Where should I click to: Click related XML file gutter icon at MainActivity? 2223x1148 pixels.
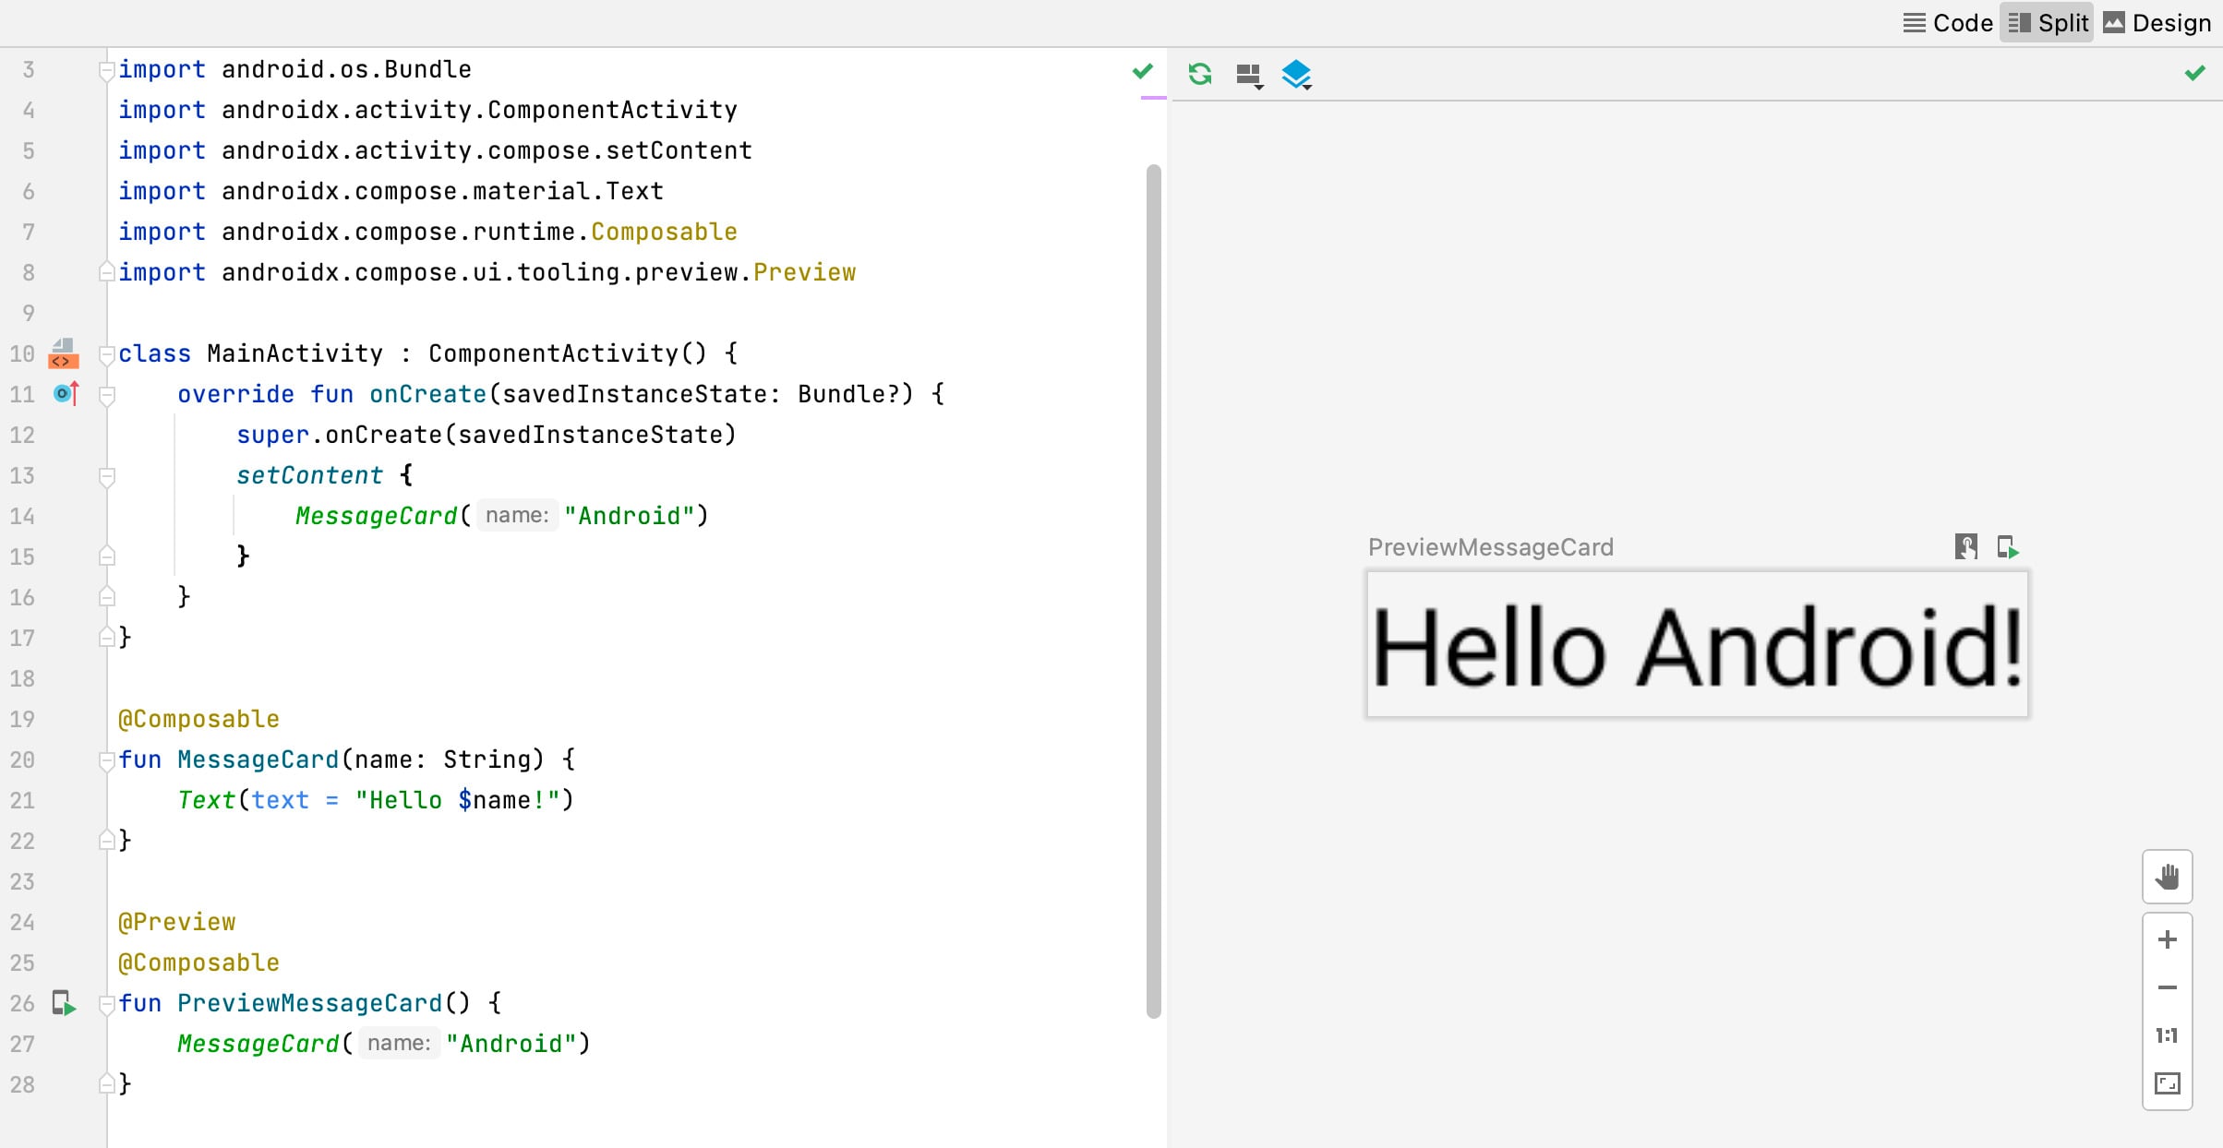tap(63, 353)
